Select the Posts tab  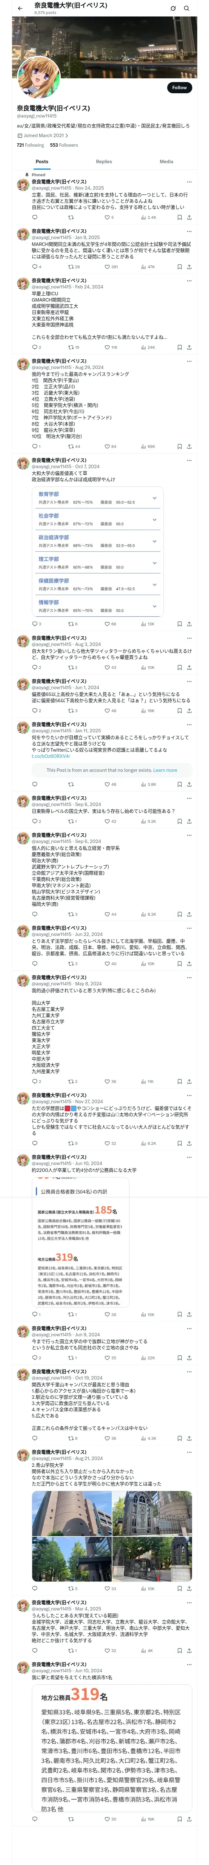(x=42, y=161)
